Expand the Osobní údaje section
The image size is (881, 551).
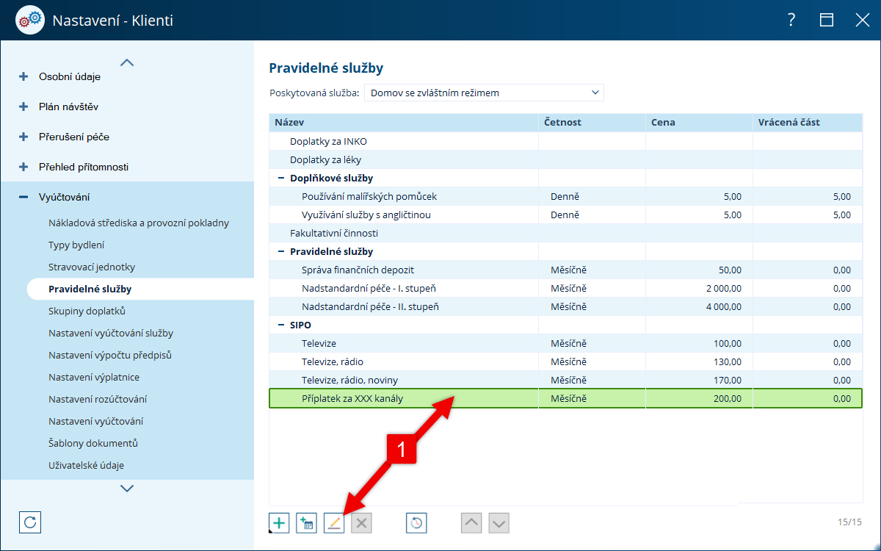tap(23, 76)
